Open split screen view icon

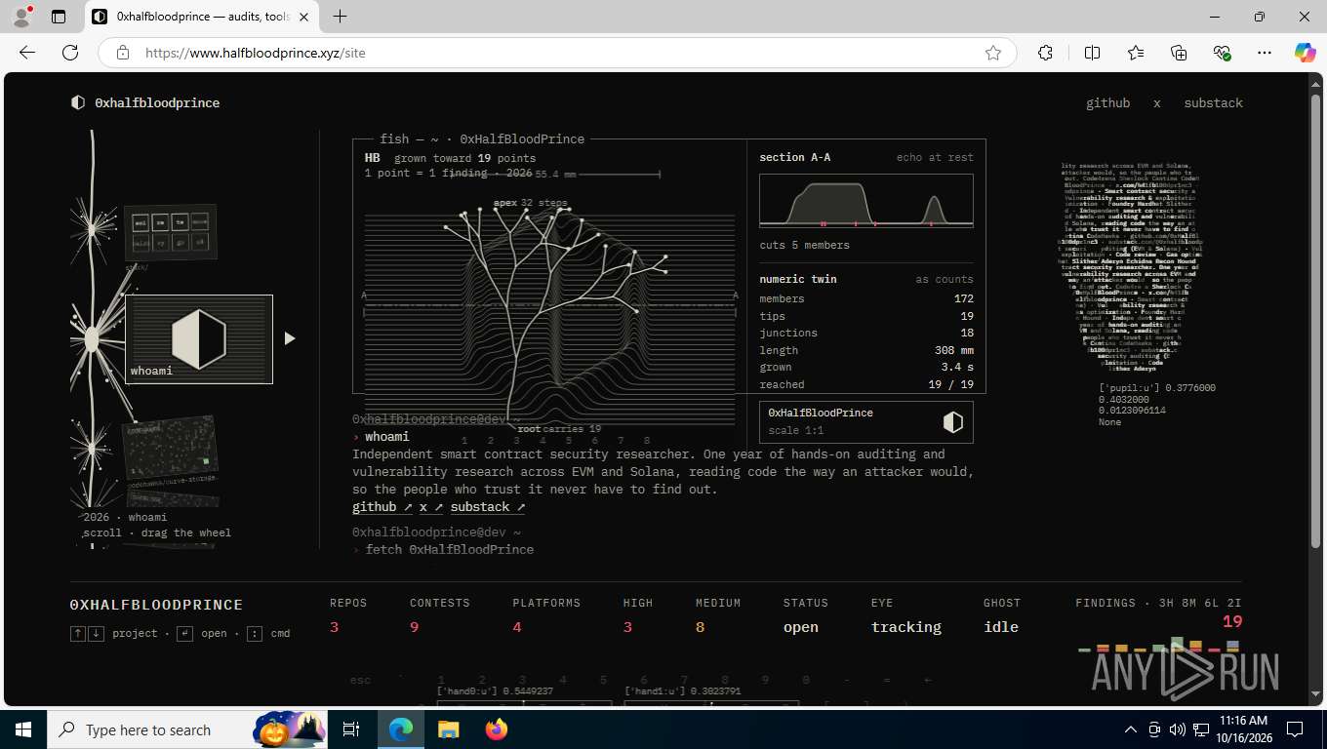1092,53
